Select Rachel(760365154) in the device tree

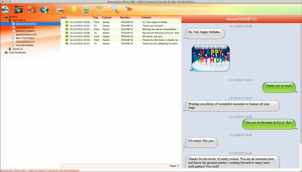(26, 34)
